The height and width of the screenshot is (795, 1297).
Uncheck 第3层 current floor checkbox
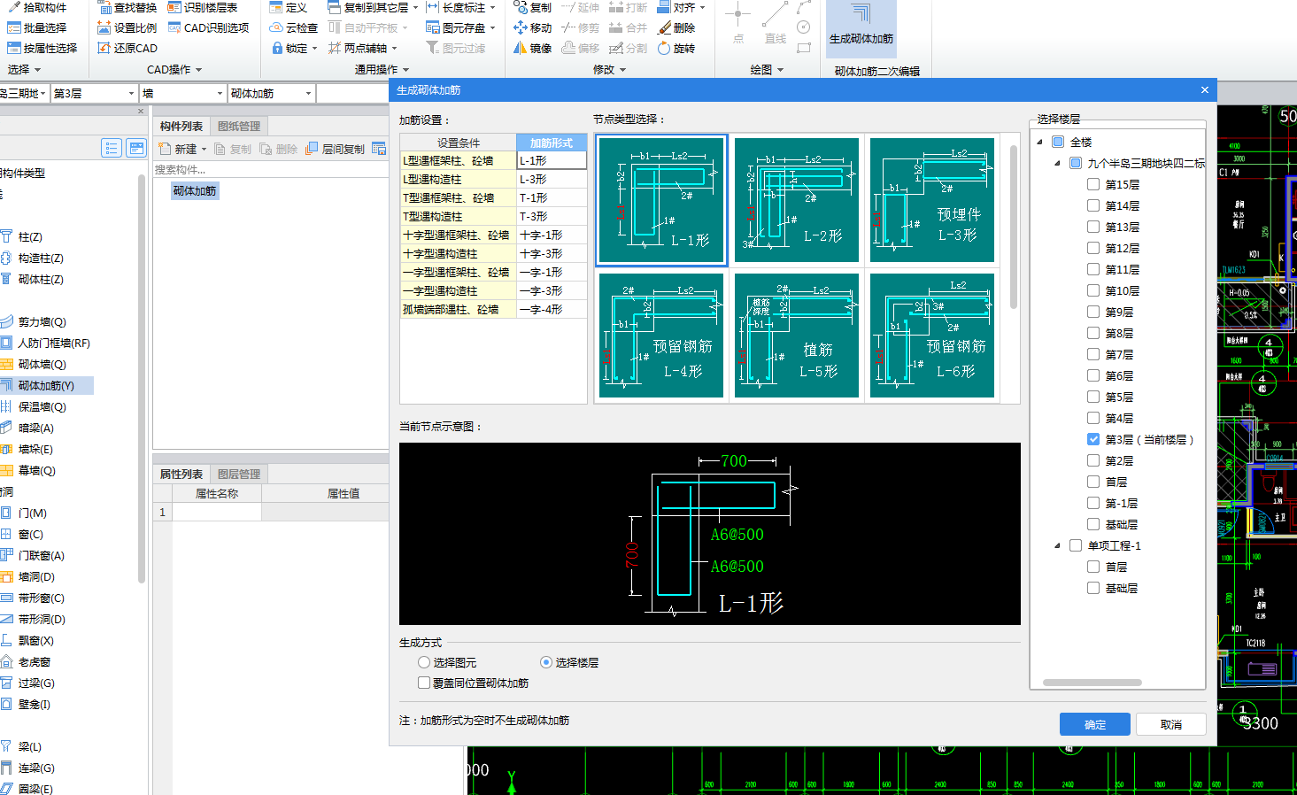click(x=1093, y=439)
